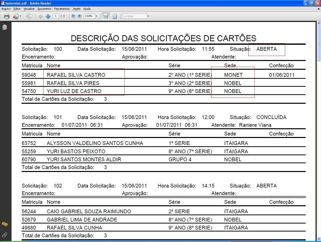Click the matricula number 59048

(x=29, y=75)
